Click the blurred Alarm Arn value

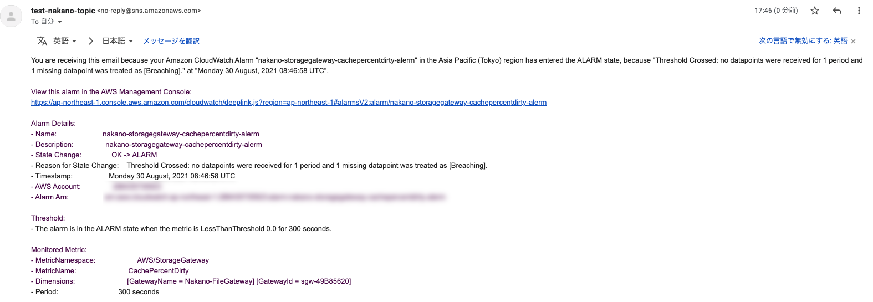(275, 197)
